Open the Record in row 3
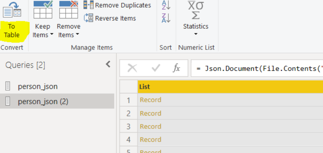This screenshot has width=323, height=153. [151, 126]
